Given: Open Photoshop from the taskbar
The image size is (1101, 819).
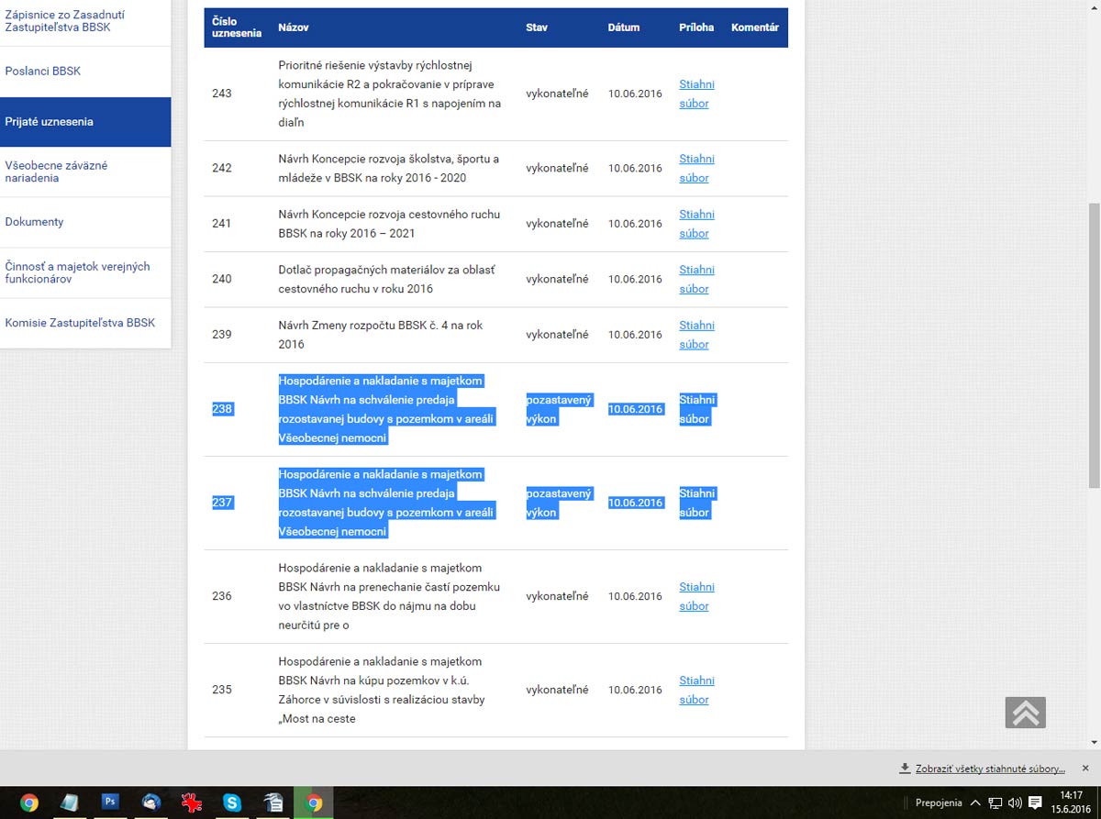Looking at the screenshot, I should click(x=111, y=802).
